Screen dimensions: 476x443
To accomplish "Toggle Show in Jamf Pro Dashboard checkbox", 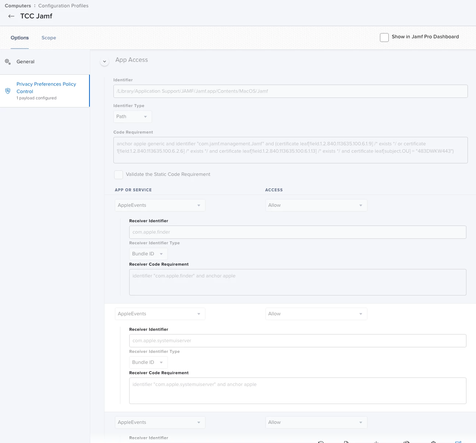I will (384, 37).
